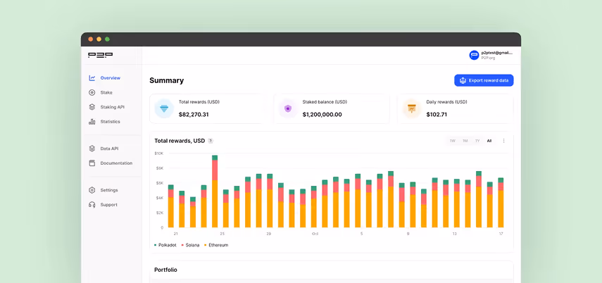
Task: Click the $1,200,000.00 staked balance value
Action: [x=322, y=115]
